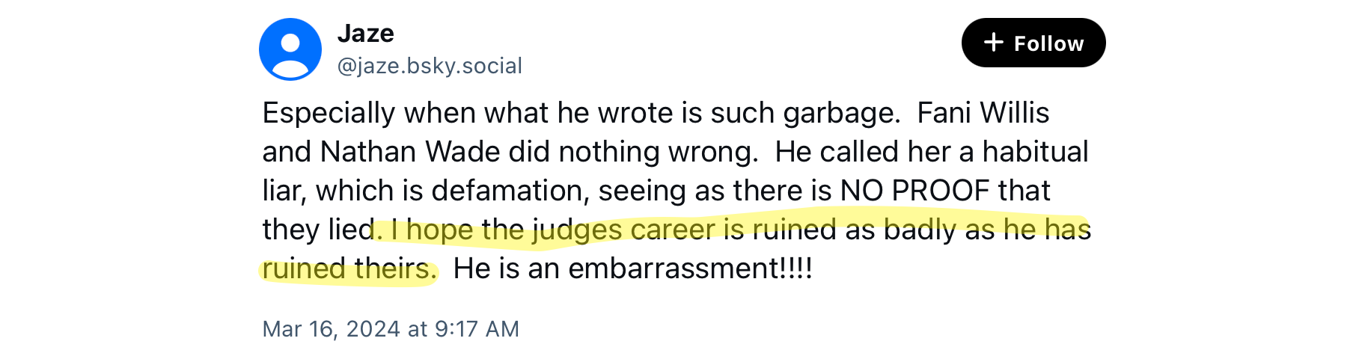Click the highlighted phrase "ruined theirs."
The width and height of the screenshot is (1362, 356).
(349, 268)
